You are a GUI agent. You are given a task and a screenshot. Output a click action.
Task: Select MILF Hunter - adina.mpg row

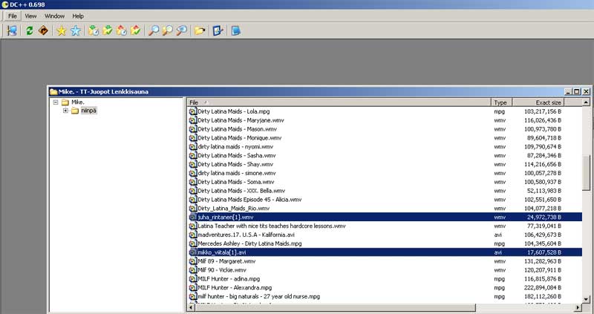[385, 279]
